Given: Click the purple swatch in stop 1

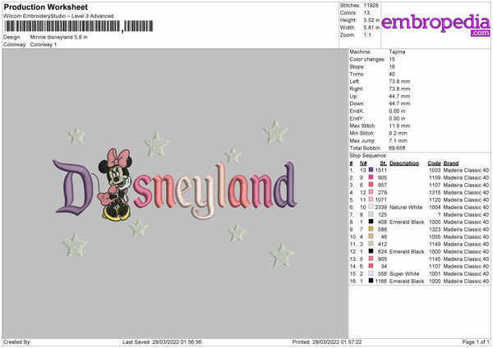Looking at the screenshot, I should click(x=371, y=170).
